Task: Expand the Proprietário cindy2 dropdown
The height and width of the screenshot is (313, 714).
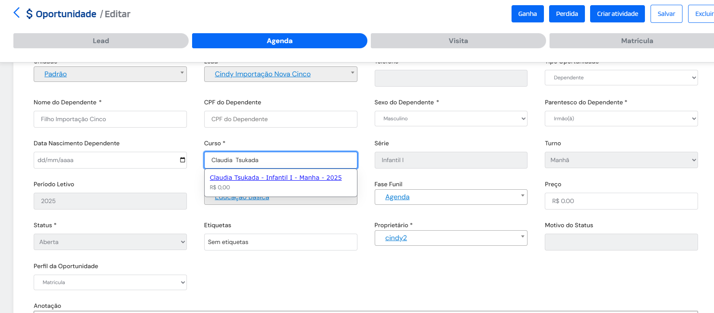Action: (x=451, y=238)
